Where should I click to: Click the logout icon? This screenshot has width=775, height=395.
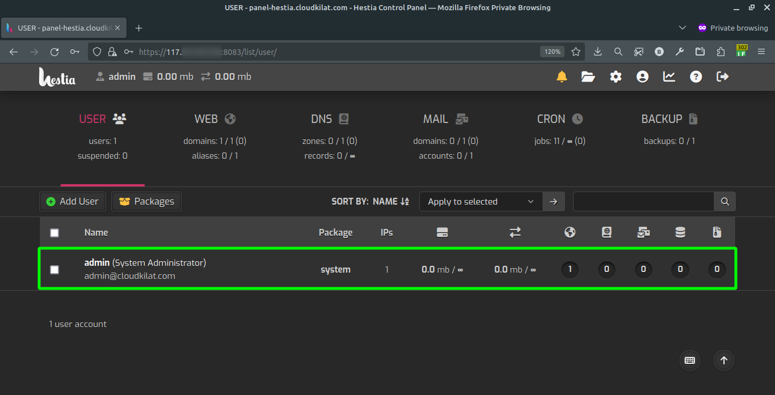tap(723, 77)
